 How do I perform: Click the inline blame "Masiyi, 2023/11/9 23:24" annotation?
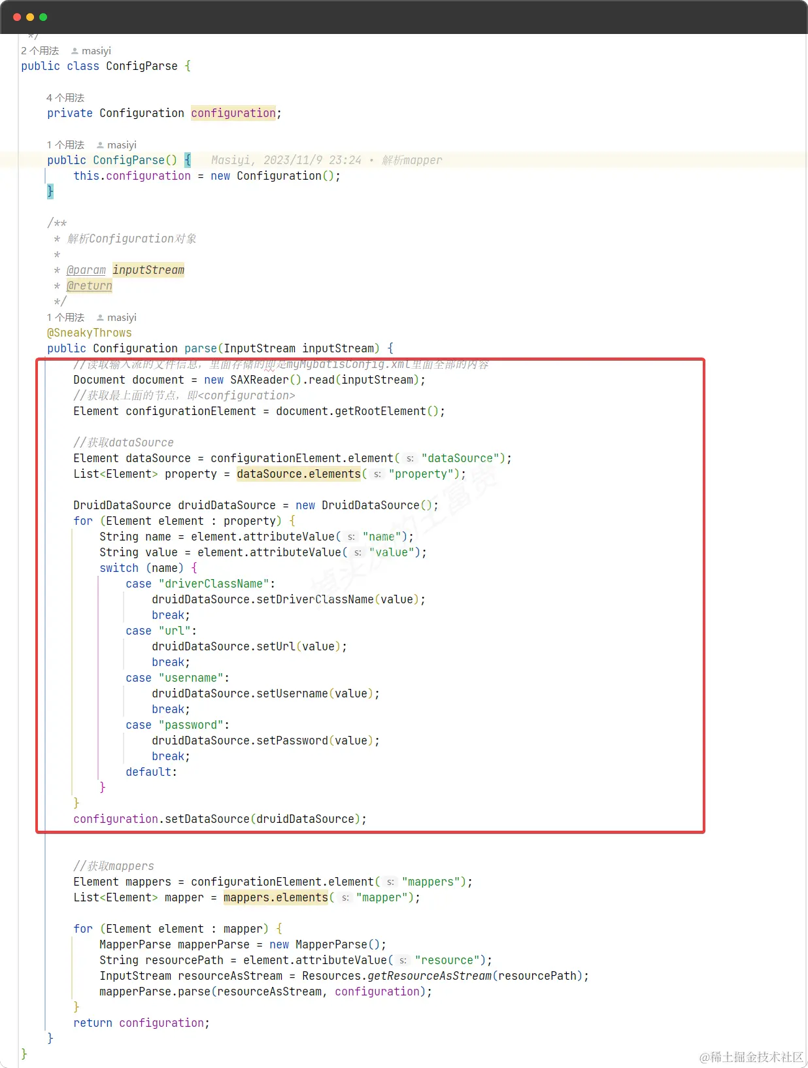pyautogui.click(x=286, y=160)
